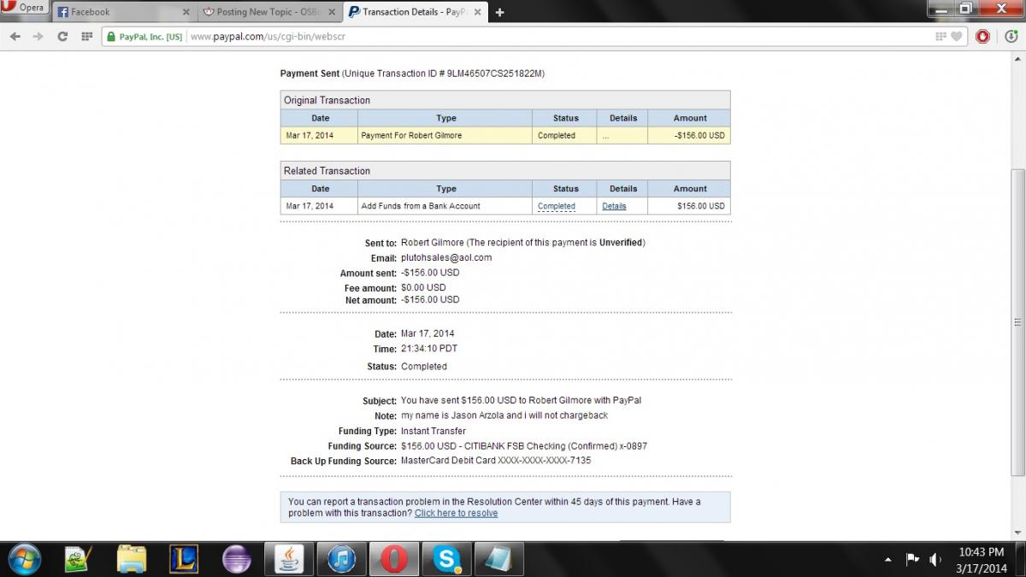The height and width of the screenshot is (577, 1026).
Task: Reload the current PayPal page
Action: point(62,37)
